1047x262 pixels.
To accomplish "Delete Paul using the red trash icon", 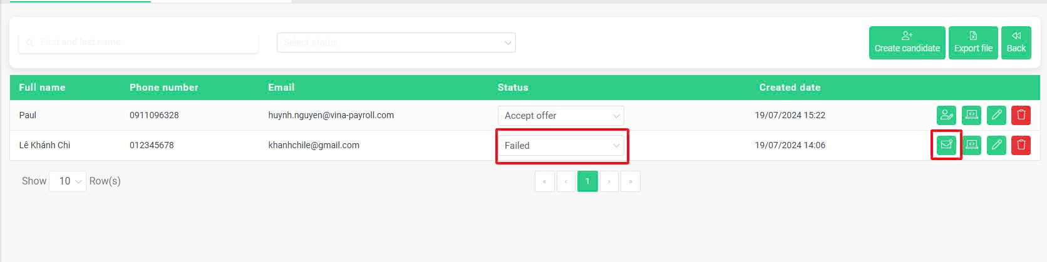I will [x=1021, y=115].
